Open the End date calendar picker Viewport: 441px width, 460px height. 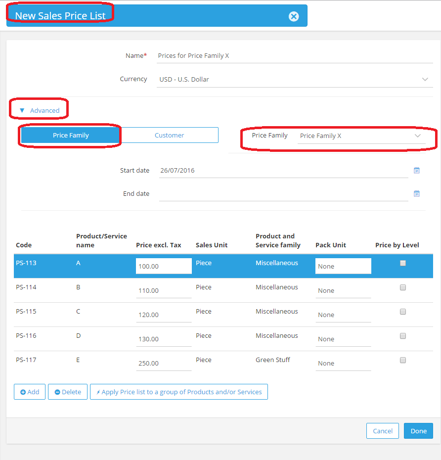point(416,194)
